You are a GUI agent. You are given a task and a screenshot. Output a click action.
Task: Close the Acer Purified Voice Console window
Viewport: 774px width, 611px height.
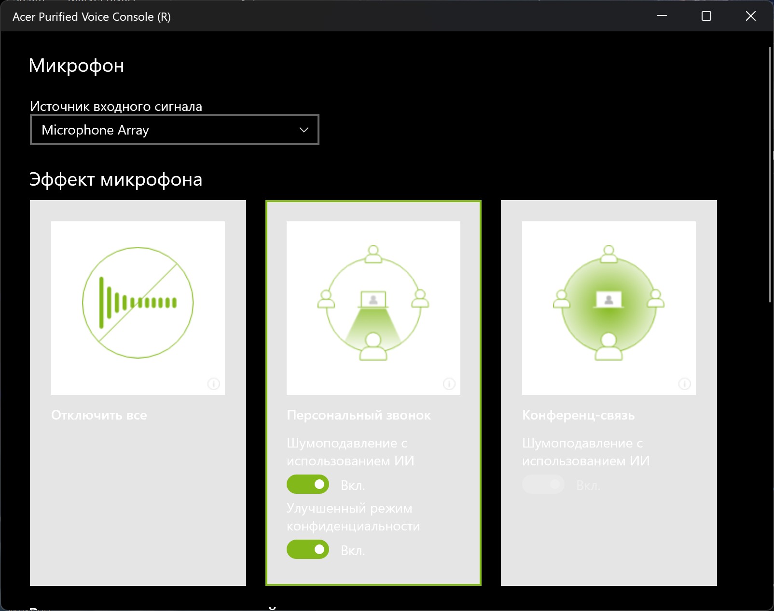(x=750, y=16)
